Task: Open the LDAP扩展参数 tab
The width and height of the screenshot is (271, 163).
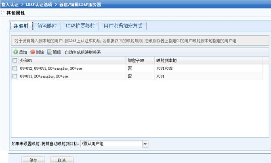Action: click(x=80, y=26)
